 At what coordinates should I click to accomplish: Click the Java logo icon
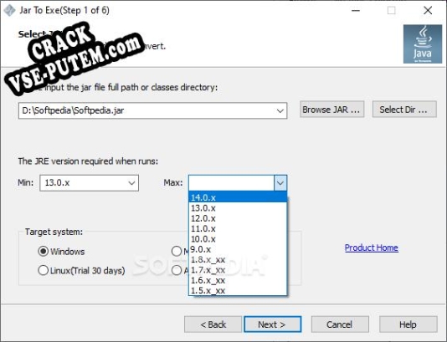(423, 44)
